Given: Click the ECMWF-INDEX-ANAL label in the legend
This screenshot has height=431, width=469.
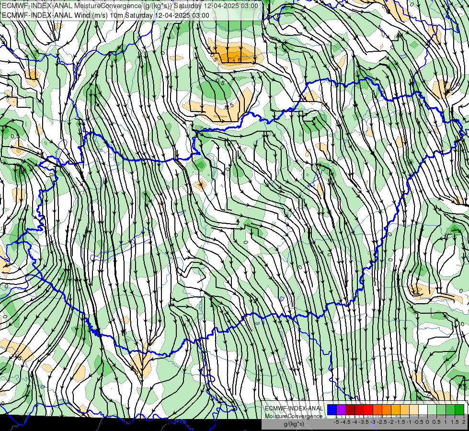Looking at the screenshot, I should pyautogui.click(x=294, y=408).
